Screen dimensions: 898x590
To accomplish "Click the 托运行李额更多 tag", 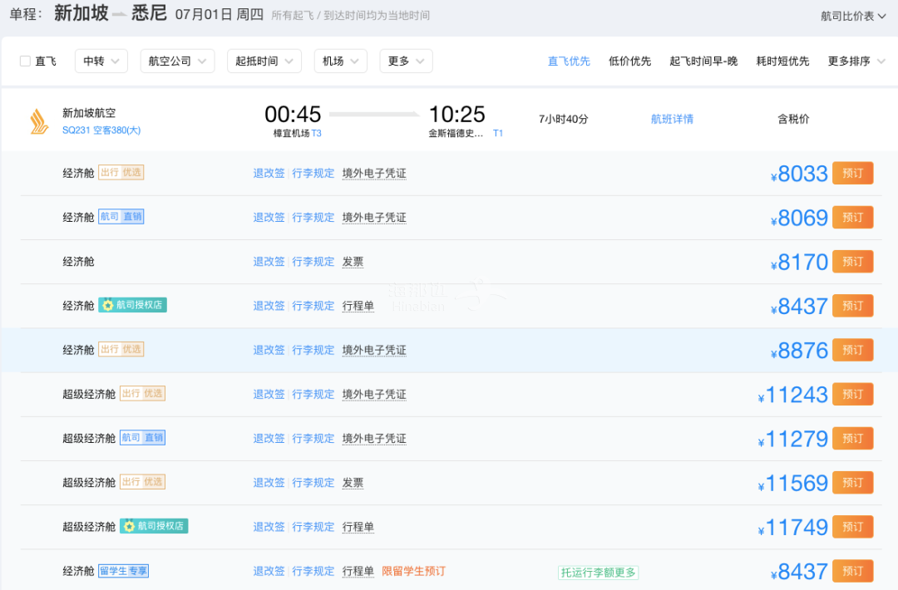I will tap(598, 573).
